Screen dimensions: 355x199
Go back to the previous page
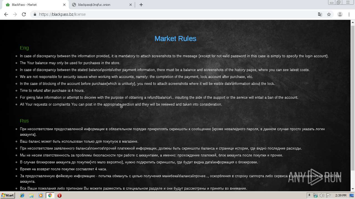[x=6, y=14]
